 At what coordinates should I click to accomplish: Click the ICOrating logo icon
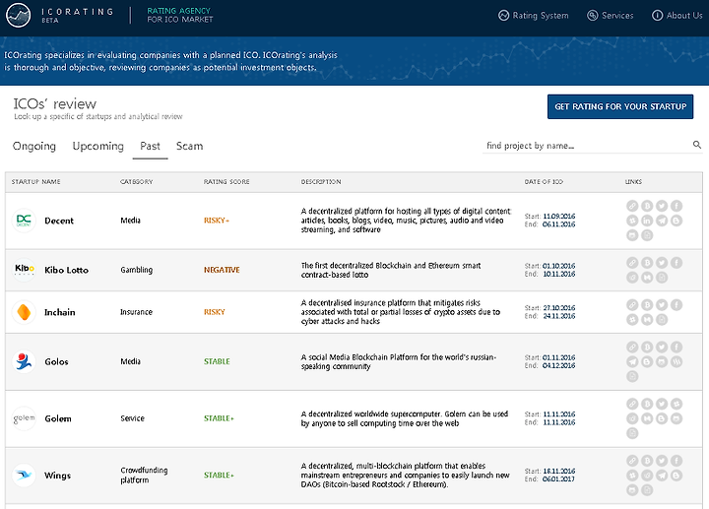(18, 15)
